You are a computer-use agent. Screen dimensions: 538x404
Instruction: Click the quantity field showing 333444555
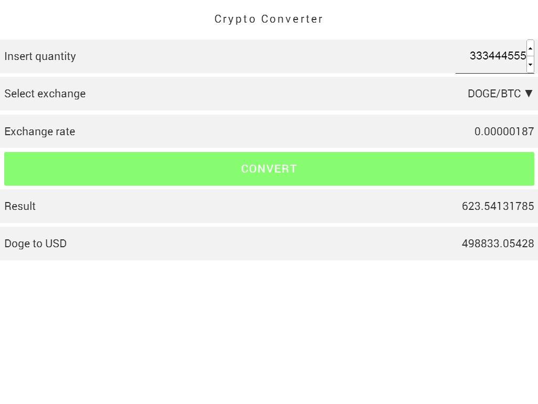(491, 56)
